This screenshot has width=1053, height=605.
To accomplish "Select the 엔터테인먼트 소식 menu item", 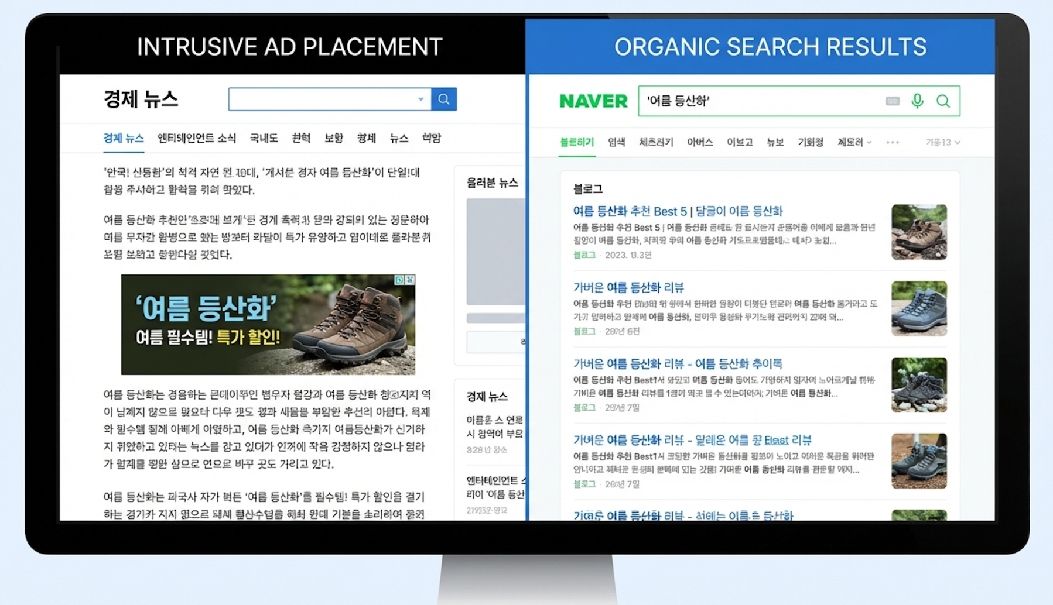I will (197, 138).
